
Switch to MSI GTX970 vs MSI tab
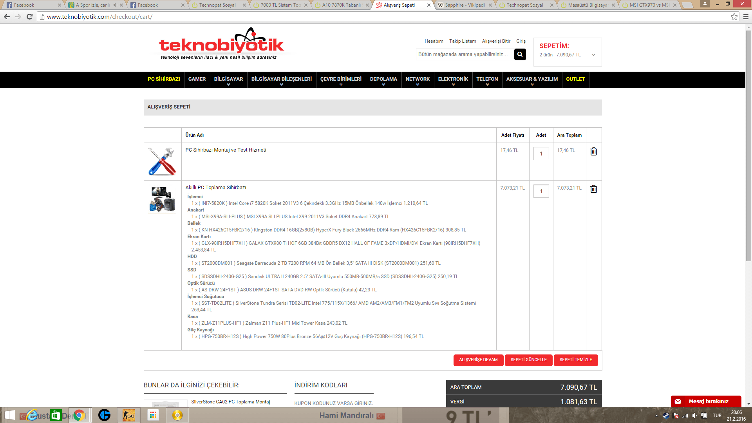(649, 5)
